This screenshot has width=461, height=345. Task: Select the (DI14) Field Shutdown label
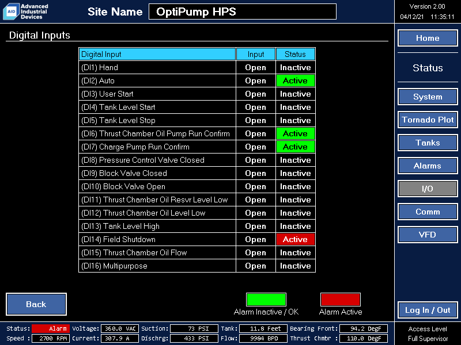tap(118, 239)
